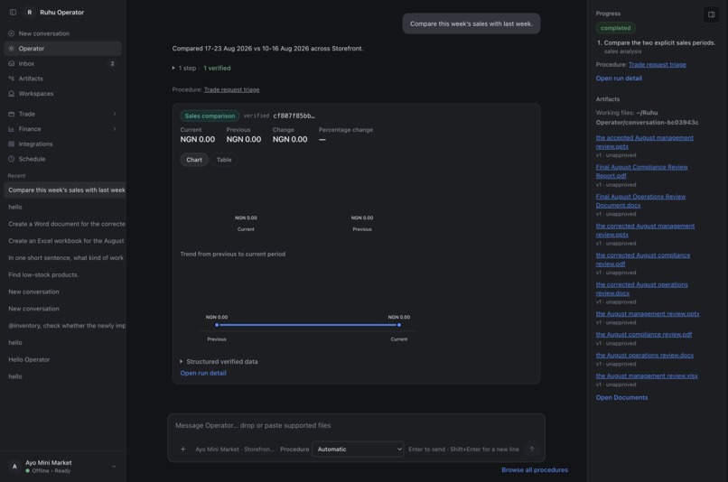Open recent chat Compare this week's sales
The width and height of the screenshot is (728, 482).
click(x=65, y=190)
